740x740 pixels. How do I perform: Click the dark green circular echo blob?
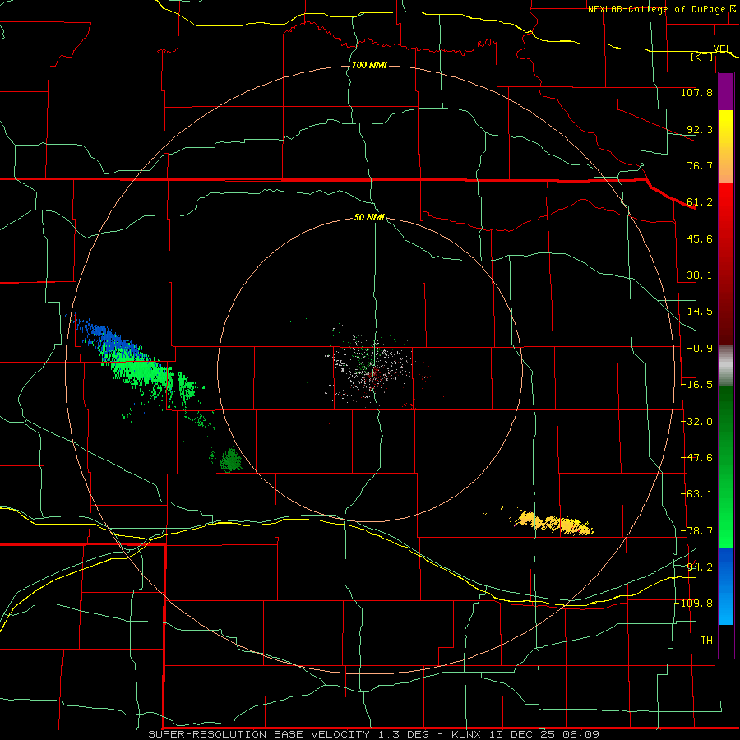pyautogui.click(x=231, y=460)
